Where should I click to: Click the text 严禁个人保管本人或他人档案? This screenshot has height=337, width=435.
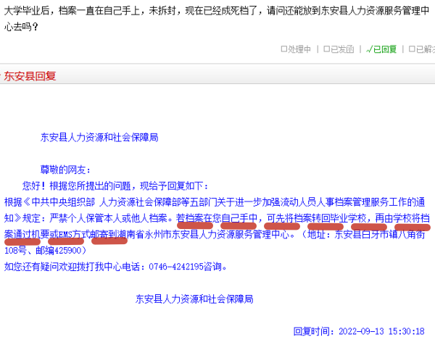[x=108, y=218]
